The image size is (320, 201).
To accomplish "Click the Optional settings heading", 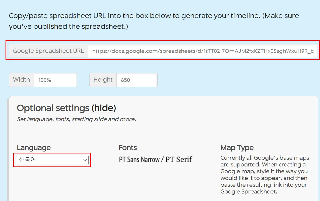I will pyautogui.click(x=53, y=108).
